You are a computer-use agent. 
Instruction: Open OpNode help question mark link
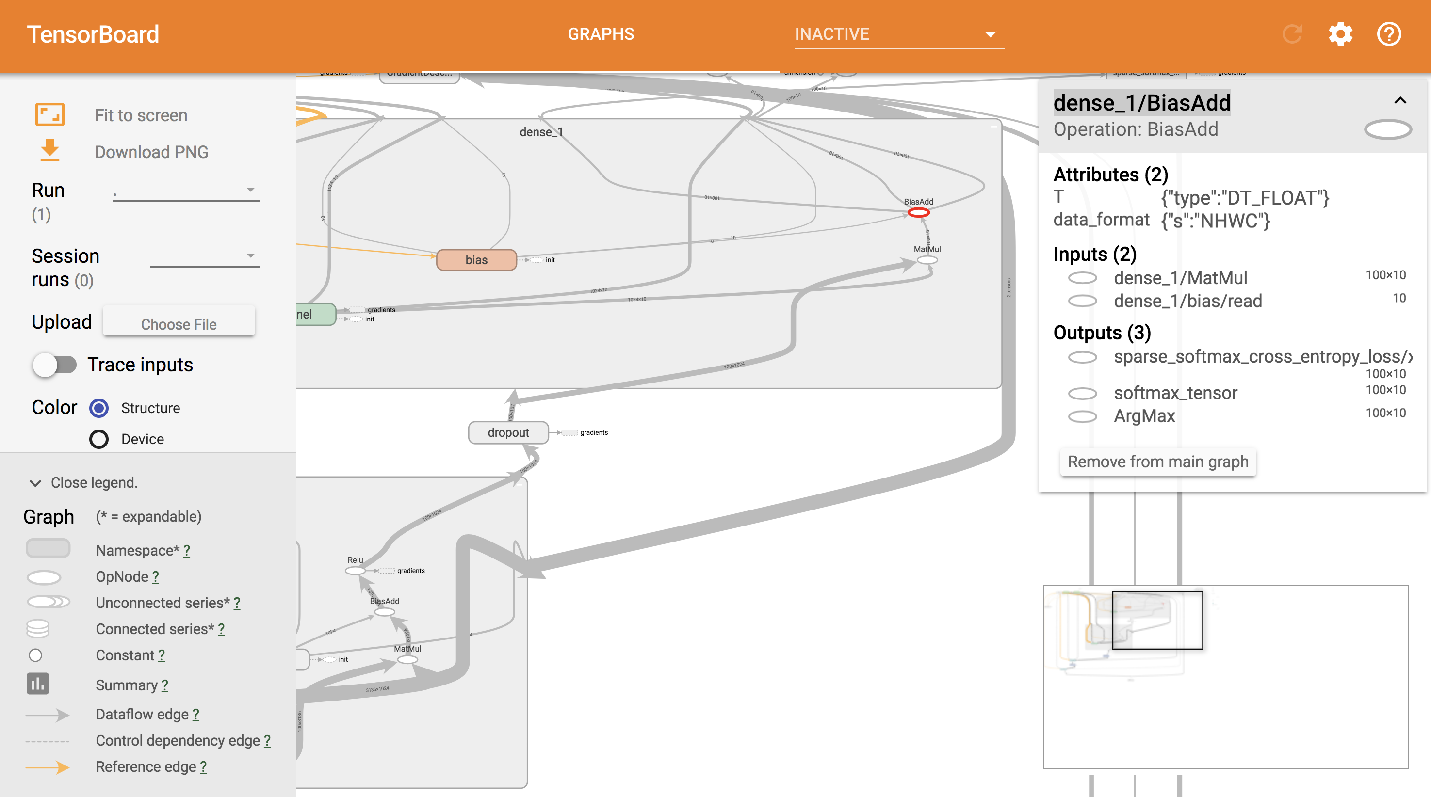pos(156,576)
